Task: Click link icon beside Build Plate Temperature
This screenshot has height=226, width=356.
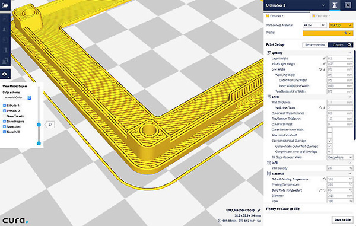Action: tap(320, 190)
